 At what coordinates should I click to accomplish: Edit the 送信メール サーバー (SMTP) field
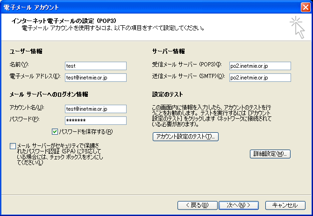tap(260, 78)
